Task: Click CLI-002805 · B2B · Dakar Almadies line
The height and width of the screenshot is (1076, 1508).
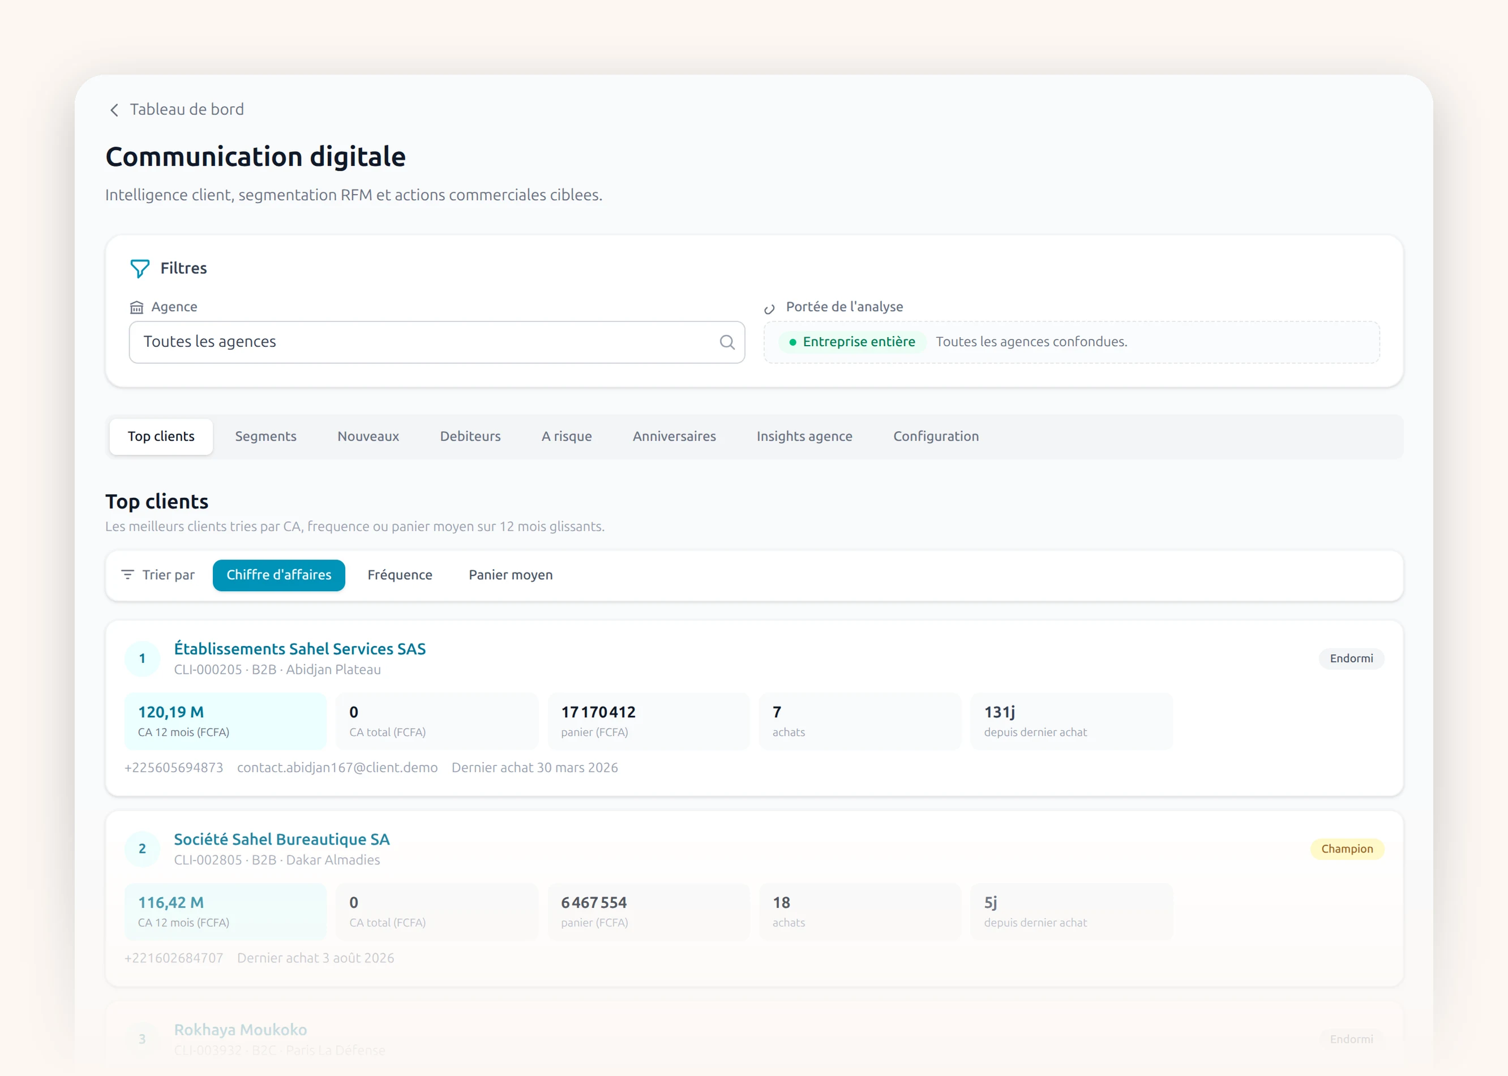Action: coord(277,860)
